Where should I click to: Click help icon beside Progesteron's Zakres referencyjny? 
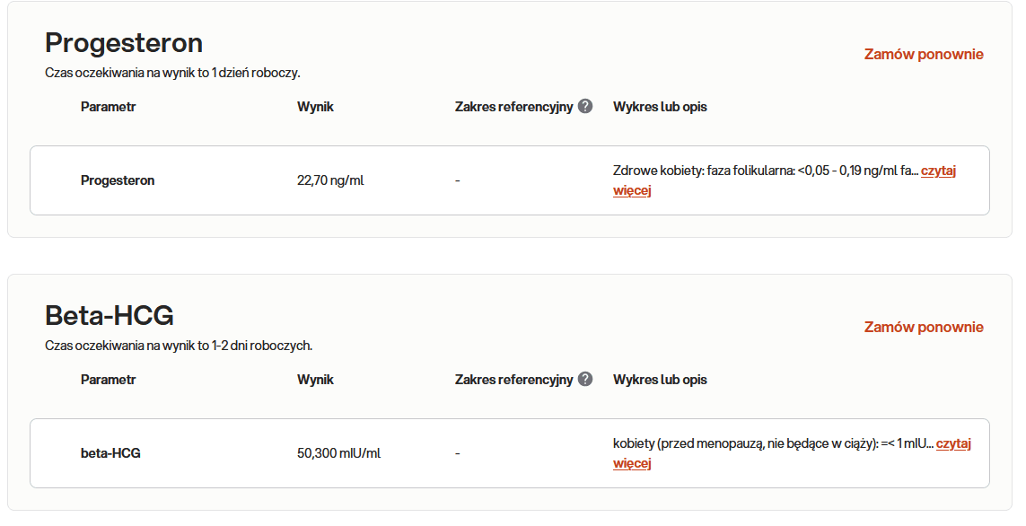[585, 106]
